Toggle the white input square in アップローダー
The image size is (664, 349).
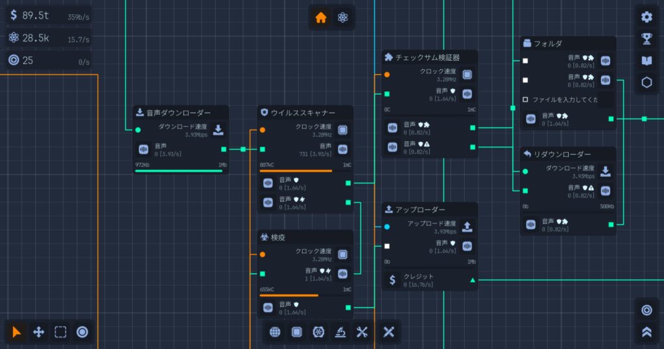386,246
